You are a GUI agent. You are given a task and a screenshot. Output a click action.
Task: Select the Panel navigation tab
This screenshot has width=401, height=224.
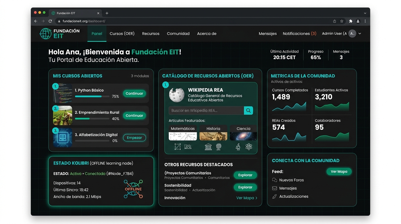coord(97,34)
